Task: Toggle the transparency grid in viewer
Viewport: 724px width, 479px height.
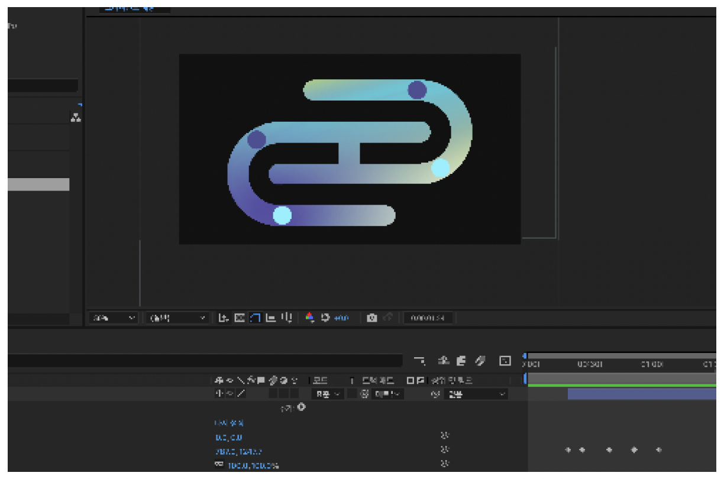Action: 240,318
